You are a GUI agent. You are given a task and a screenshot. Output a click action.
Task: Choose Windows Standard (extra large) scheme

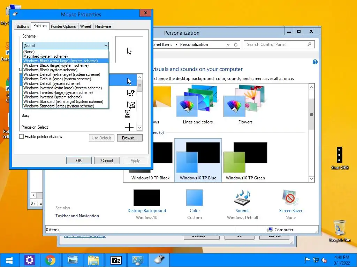[x=66, y=102]
